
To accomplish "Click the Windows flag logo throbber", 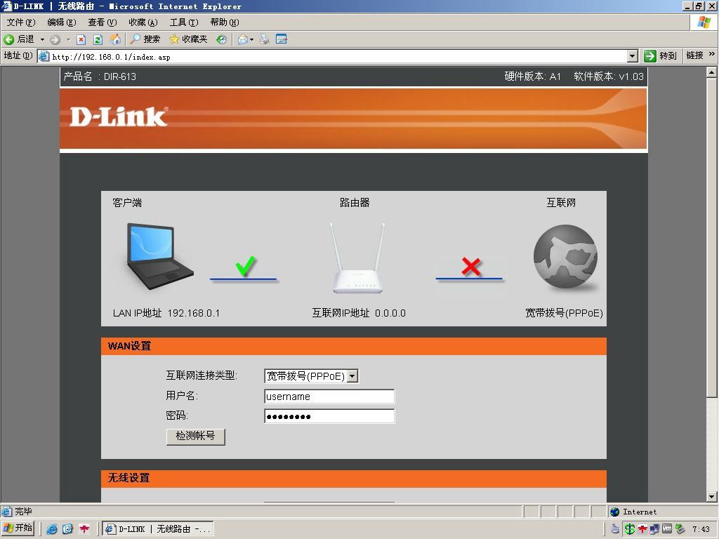I will (704, 22).
